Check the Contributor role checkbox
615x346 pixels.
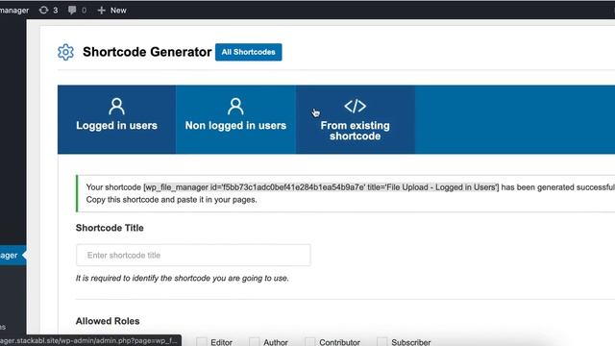[309, 342]
